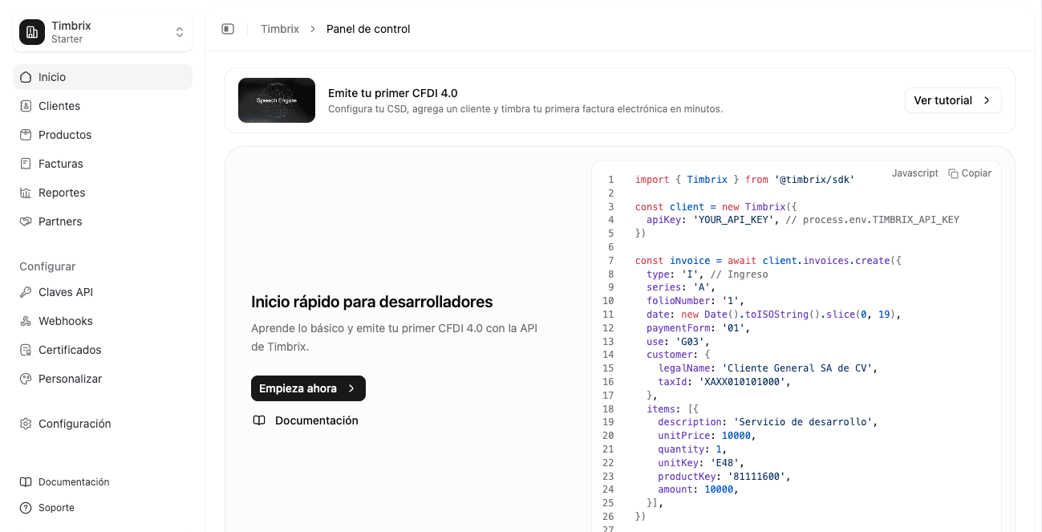Image resolution: width=1042 pixels, height=532 pixels.
Task: Click the Personalizar palette icon
Action: [x=26, y=379]
